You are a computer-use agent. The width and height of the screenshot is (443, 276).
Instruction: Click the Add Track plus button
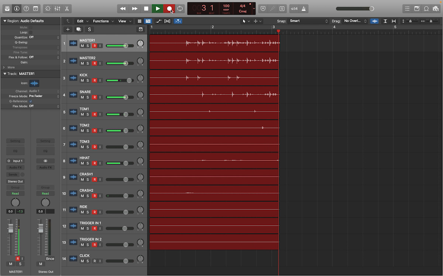pyautogui.click(x=68, y=29)
